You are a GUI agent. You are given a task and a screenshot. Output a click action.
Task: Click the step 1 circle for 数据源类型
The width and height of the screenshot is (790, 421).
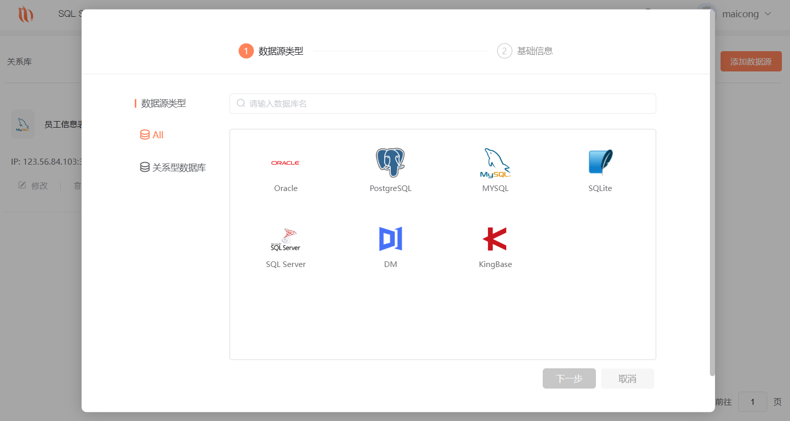pos(246,51)
